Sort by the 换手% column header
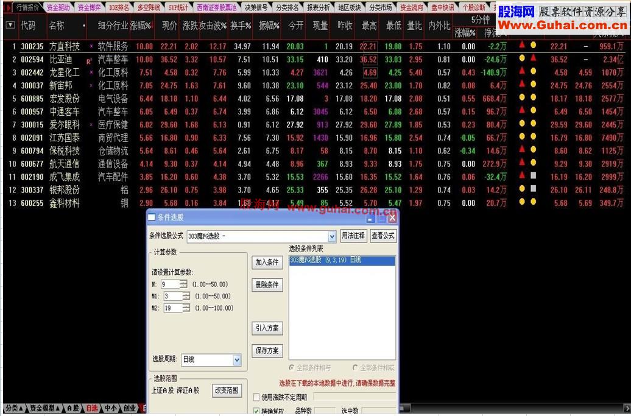631x416 pixels. 241,26
